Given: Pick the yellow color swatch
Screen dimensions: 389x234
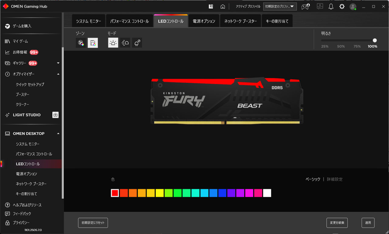Looking at the screenshot, I should click(160, 193).
